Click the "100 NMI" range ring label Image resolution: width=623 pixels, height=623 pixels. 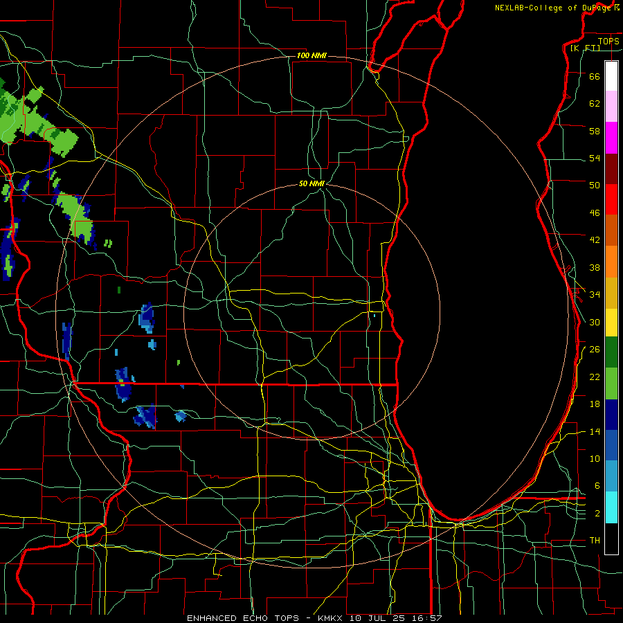[311, 55]
